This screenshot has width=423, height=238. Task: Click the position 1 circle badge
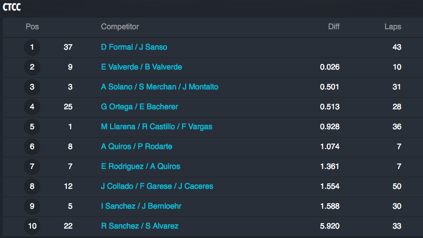point(32,47)
